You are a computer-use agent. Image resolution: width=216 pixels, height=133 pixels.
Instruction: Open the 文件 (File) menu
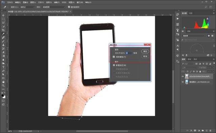click(x=10, y=2)
